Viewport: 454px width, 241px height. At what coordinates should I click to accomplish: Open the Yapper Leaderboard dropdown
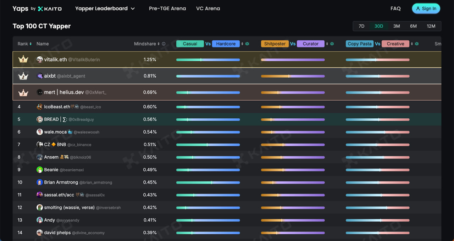105,8
